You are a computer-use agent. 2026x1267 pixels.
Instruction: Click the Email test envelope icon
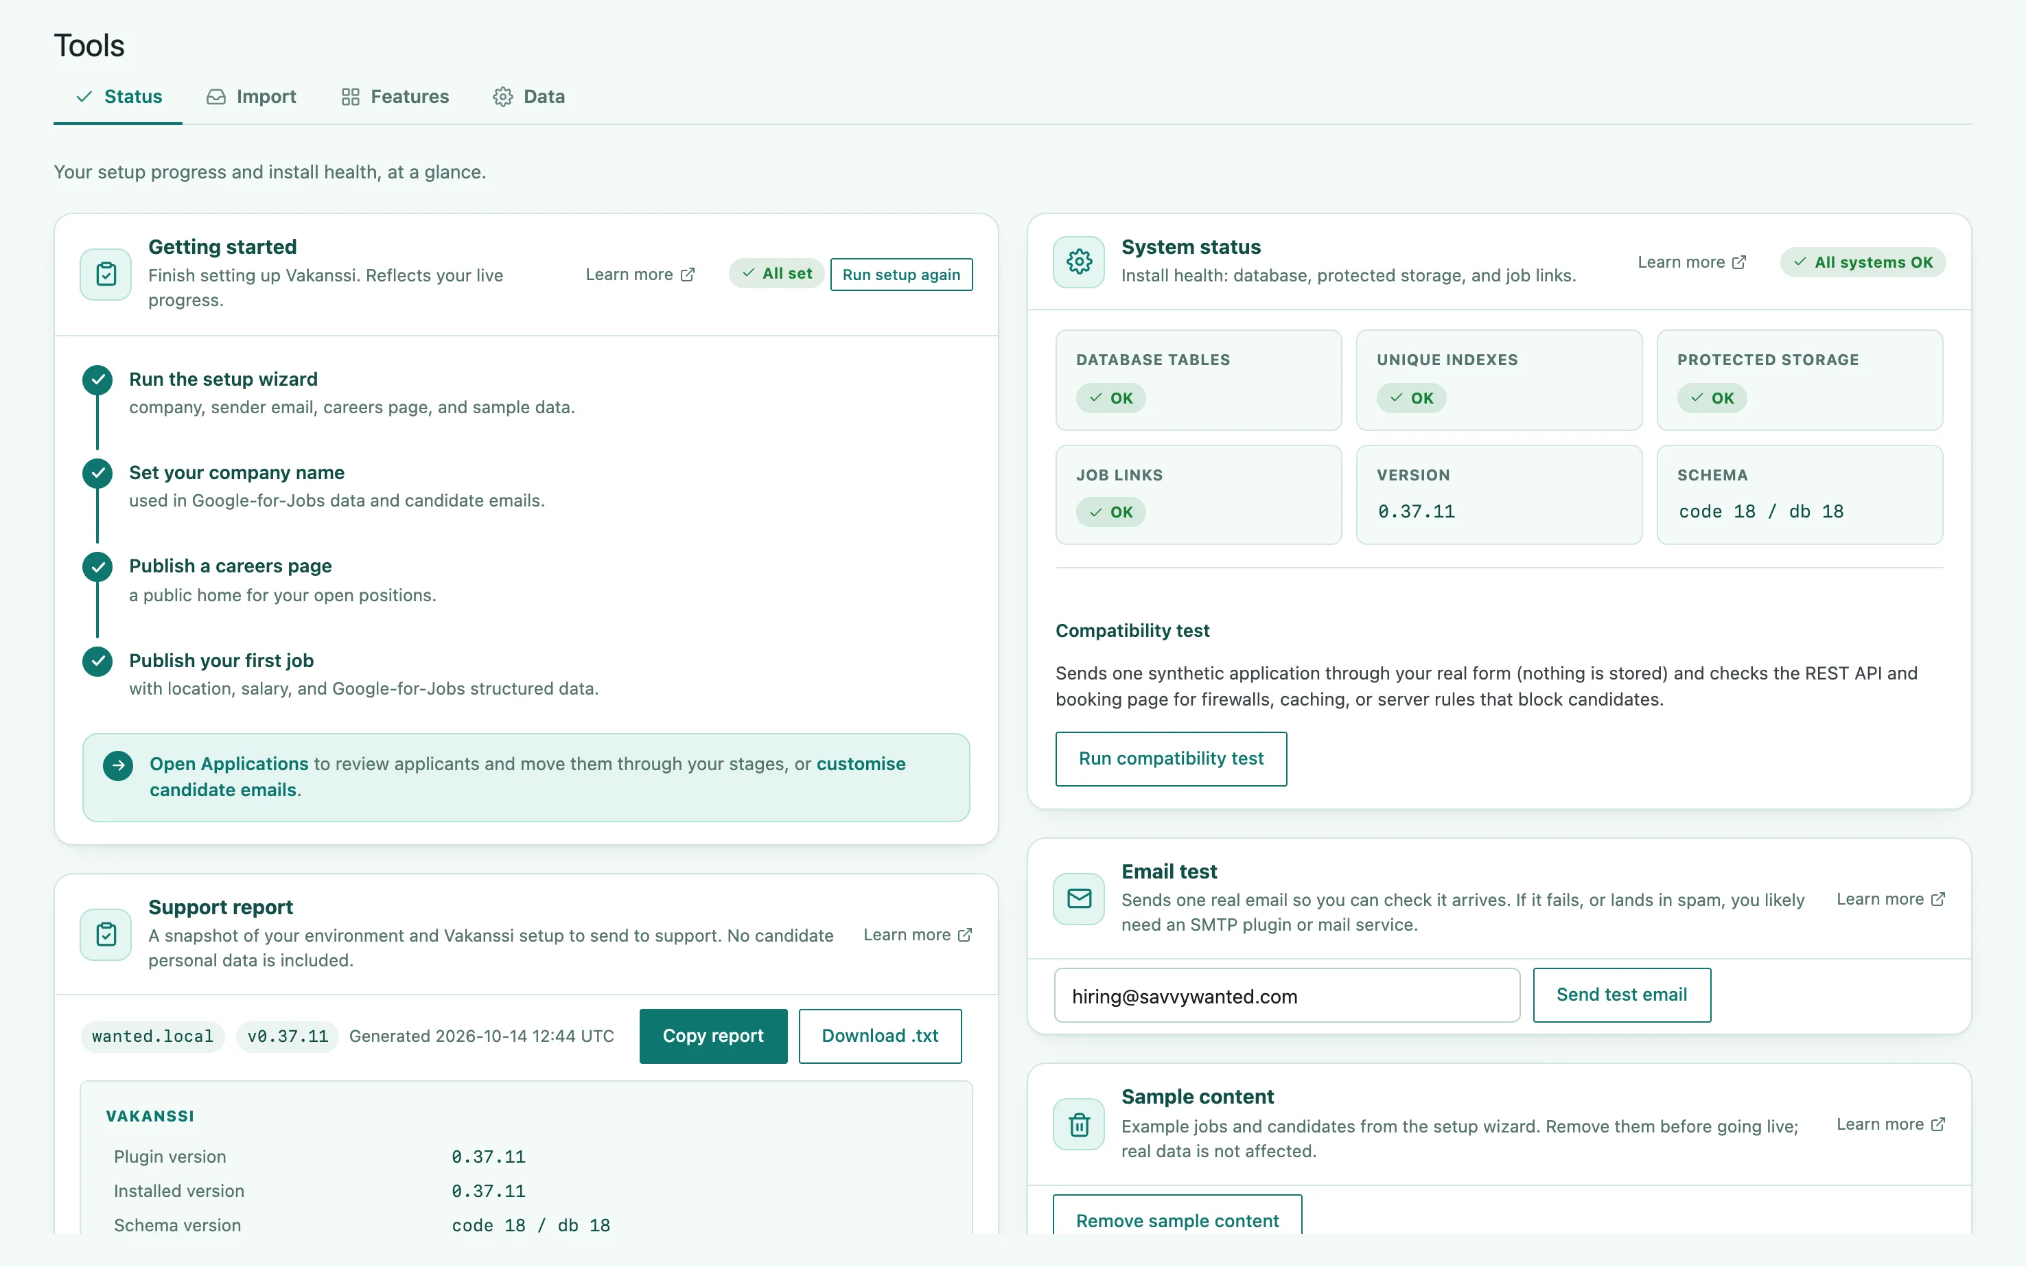click(x=1079, y=899)
